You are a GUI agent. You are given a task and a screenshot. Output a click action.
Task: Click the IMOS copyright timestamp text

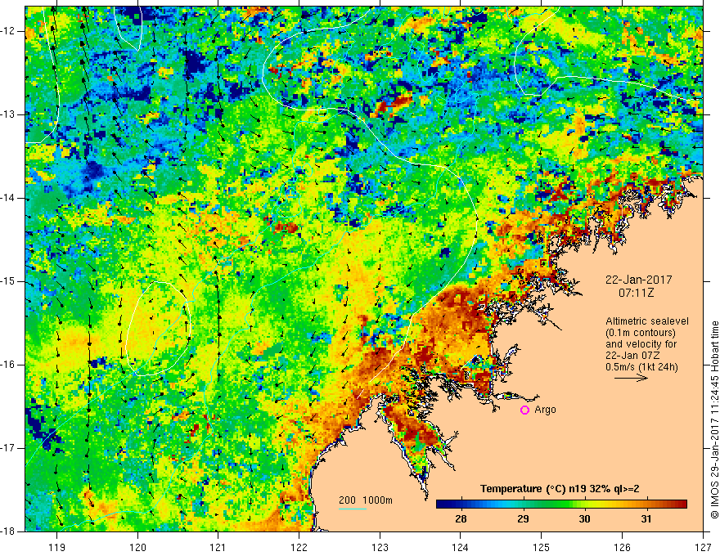(x=714, y=419)
